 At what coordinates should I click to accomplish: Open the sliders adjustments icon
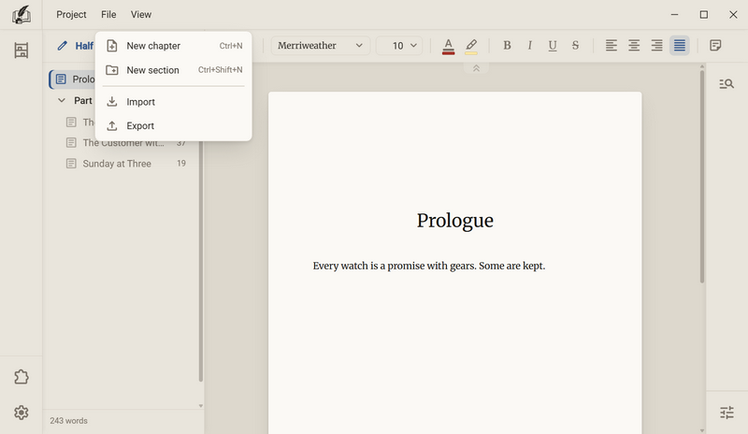pos(726,412)
